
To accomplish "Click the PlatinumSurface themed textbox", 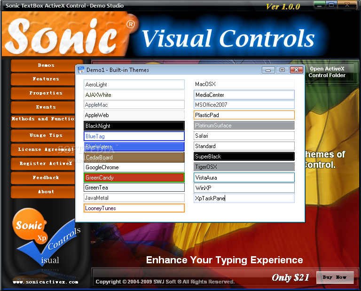I will click(244, 126).
